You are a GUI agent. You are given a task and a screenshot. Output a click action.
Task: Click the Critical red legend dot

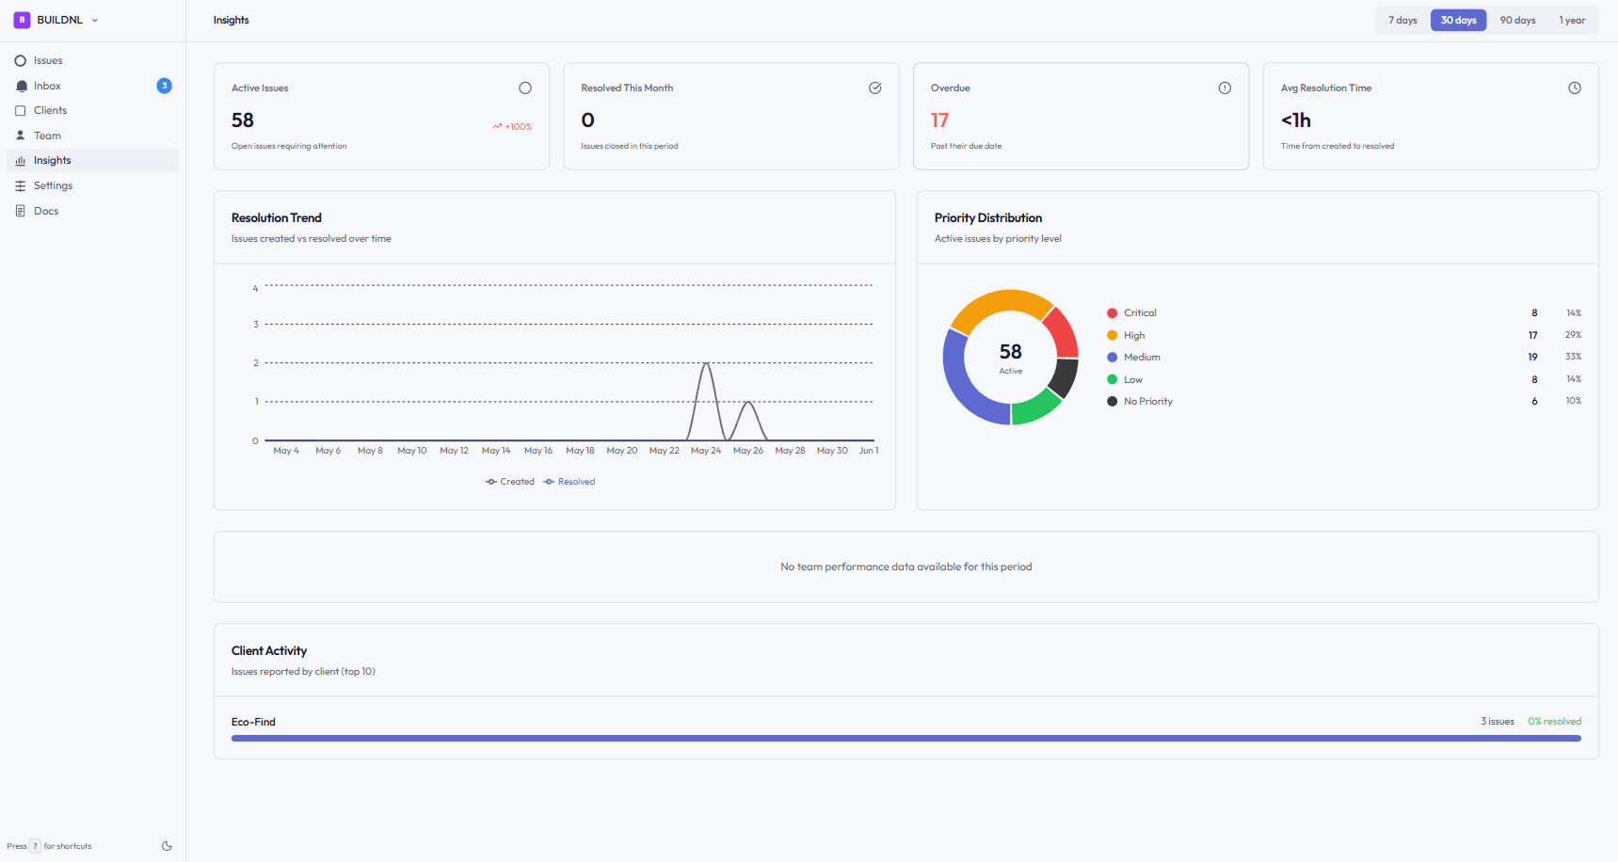(x=1113, y=313)
